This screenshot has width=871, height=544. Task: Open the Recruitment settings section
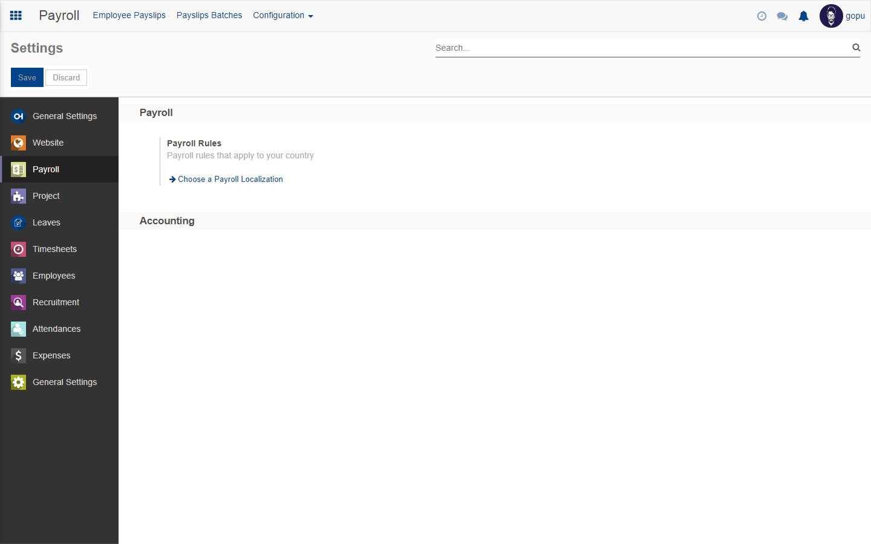coord(56,302)
